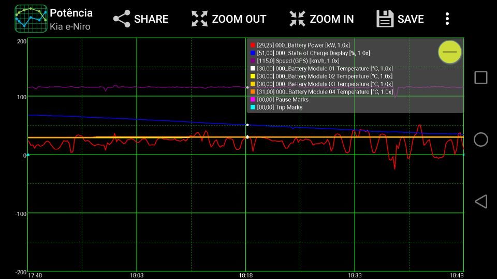Screen dimensions: 497x279
Task: Tap the zoom in arrows icon
Action: coord(297,19)
